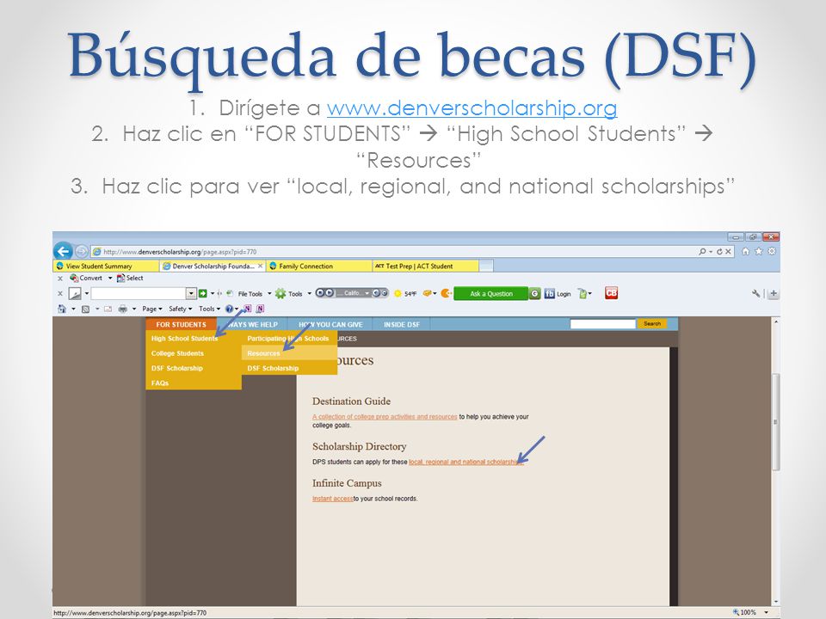The width and height of the screenshot is (826, 619).
Task: Select College Students in the menu
Action: (177, 353)
